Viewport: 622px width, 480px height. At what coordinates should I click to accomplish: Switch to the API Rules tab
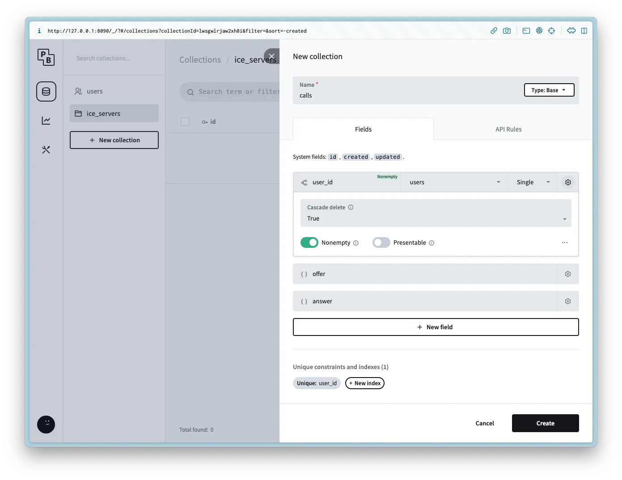(508, 129)
